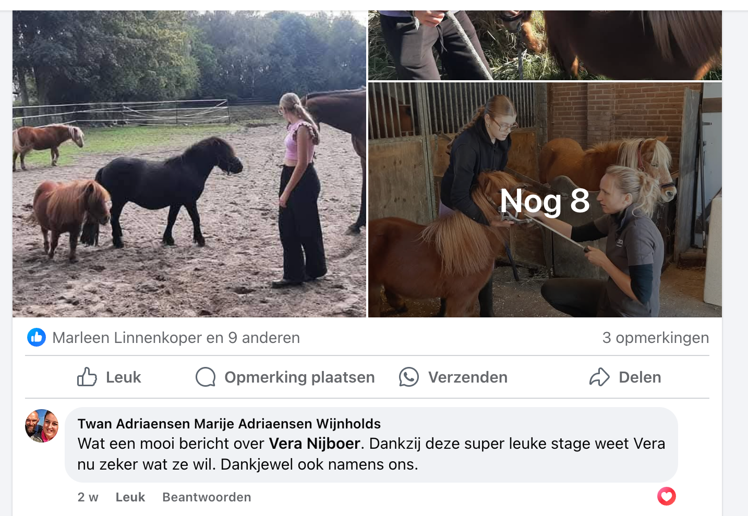Click the thumbs-up Leuk icon
Viewport: 748px width, 516px height.
click(87, 377)
